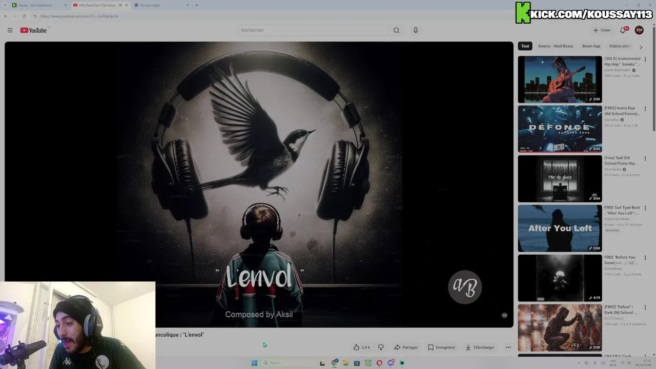Open options for After You Left video
656x369 pixels.
coord(645,209)
